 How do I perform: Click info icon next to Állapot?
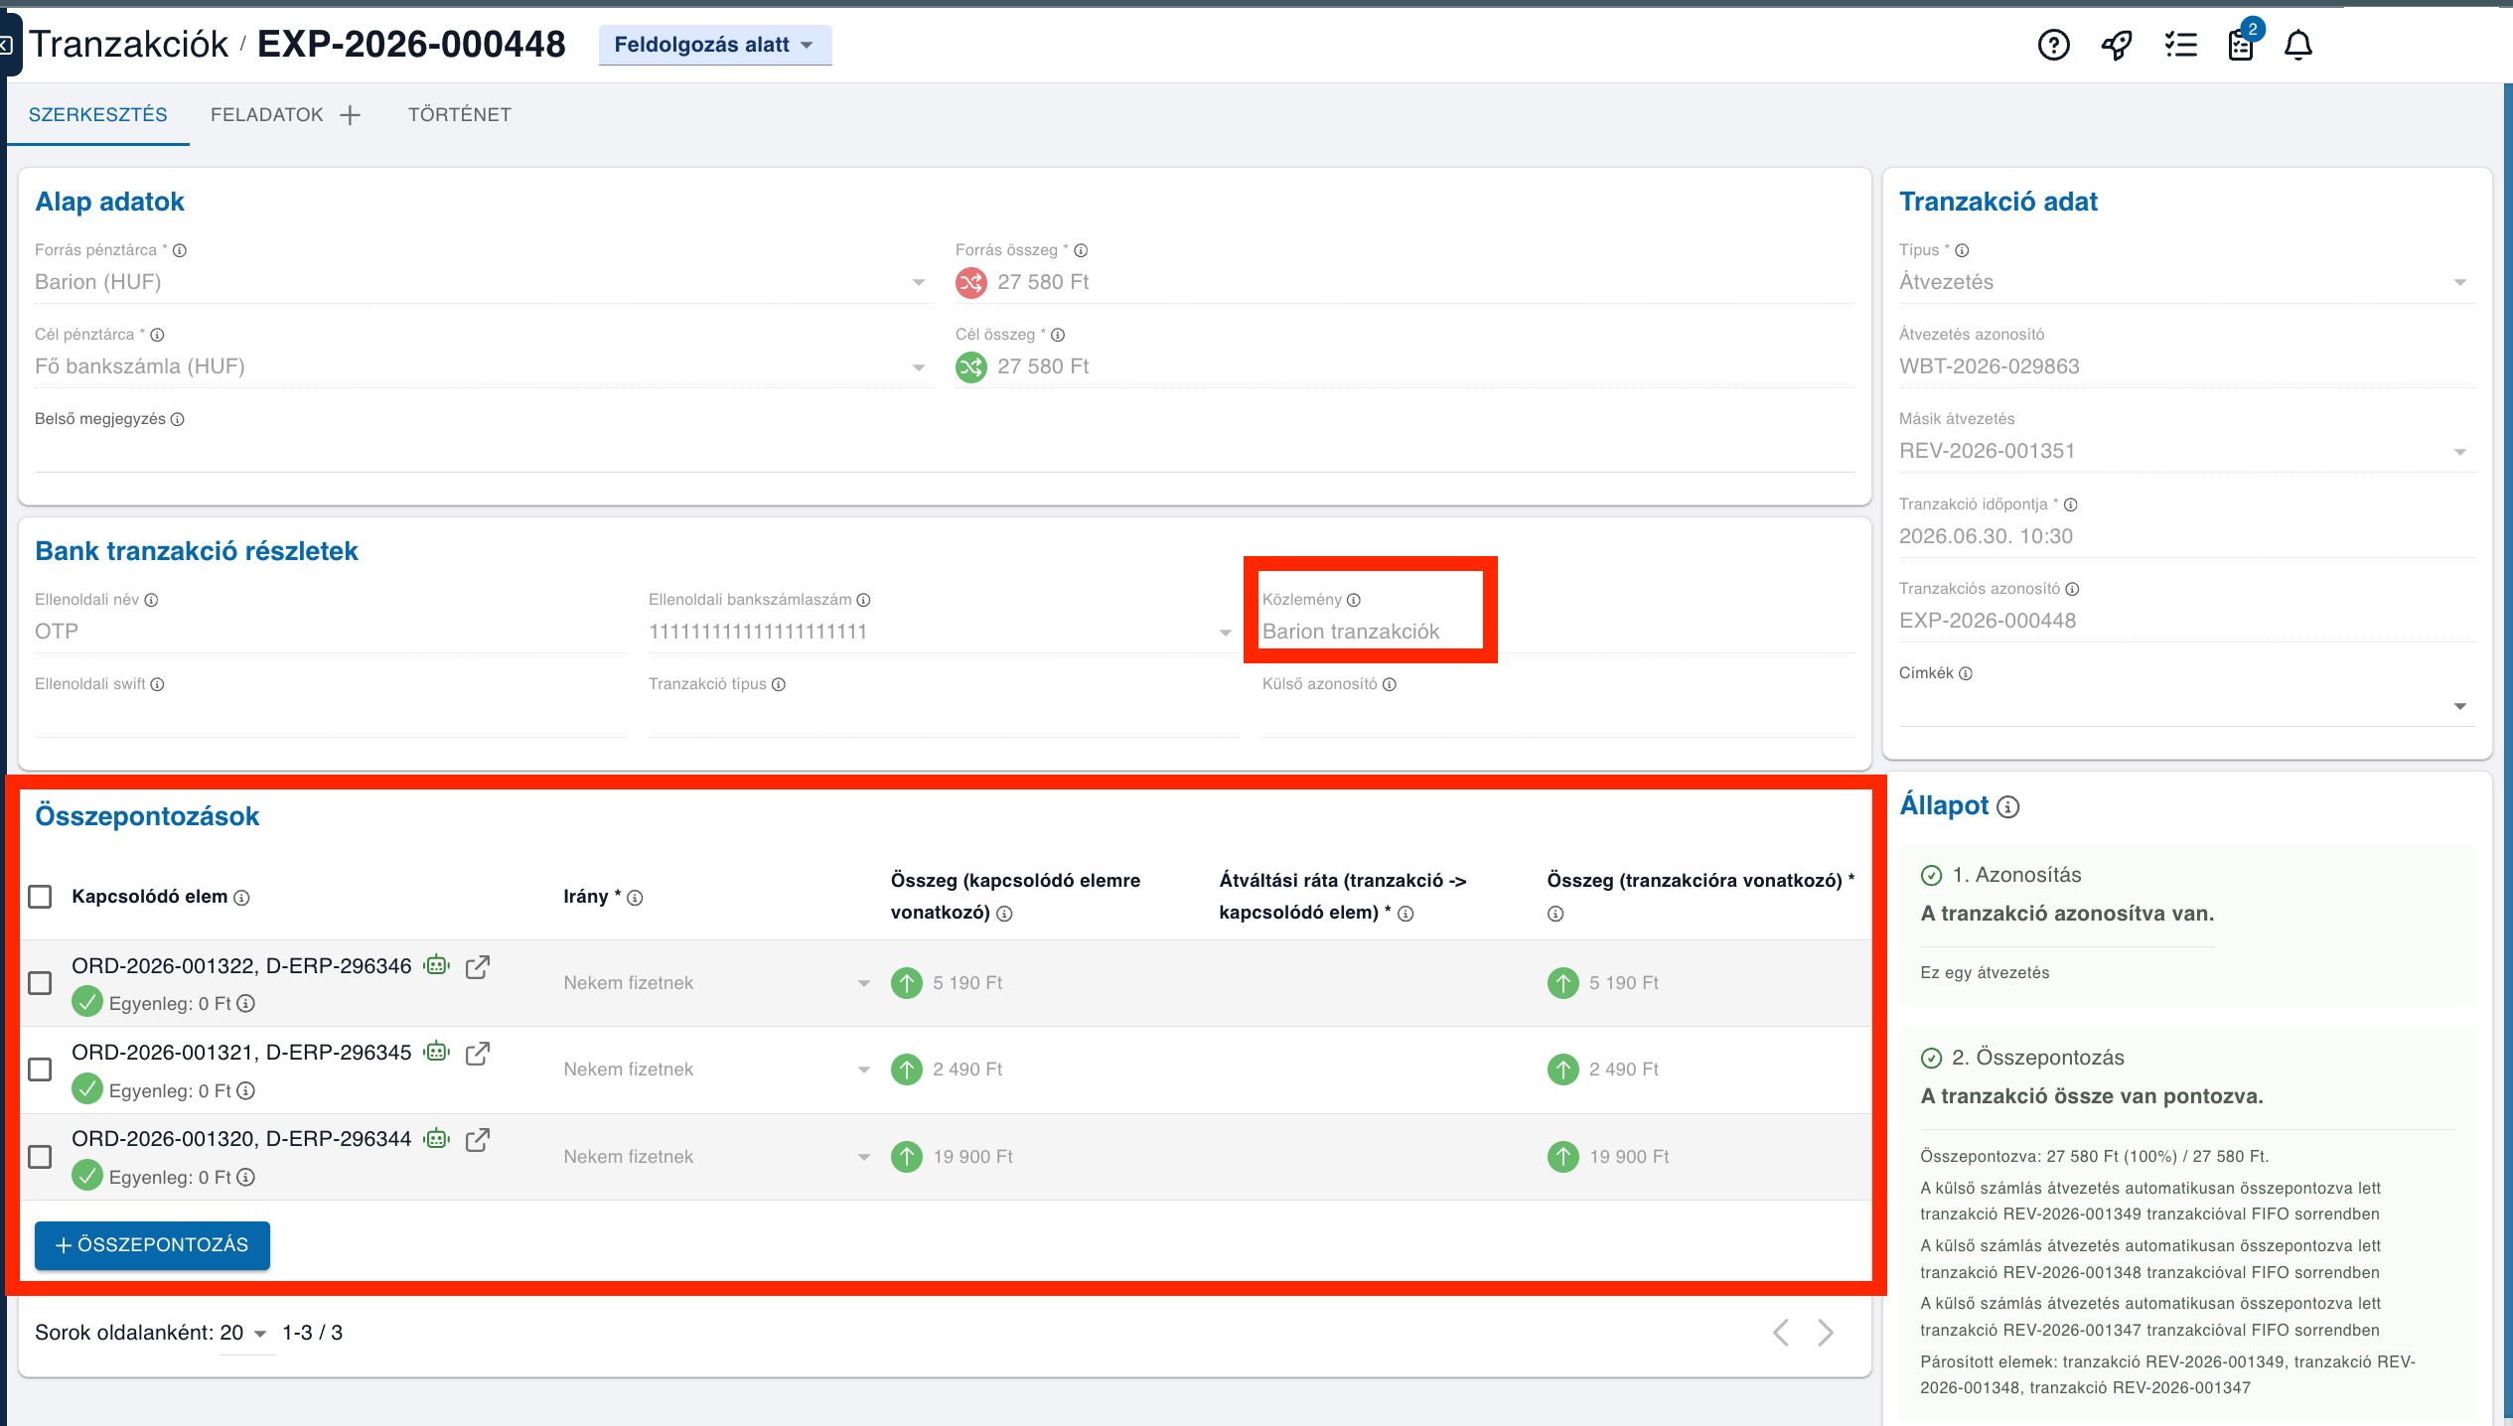pyautogui.click(x=2007, y=806)
